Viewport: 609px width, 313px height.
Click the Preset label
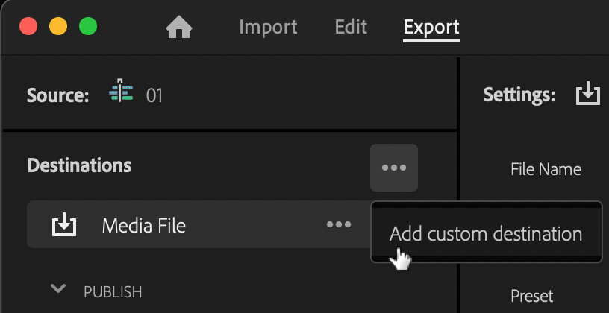tap(531, 296)
